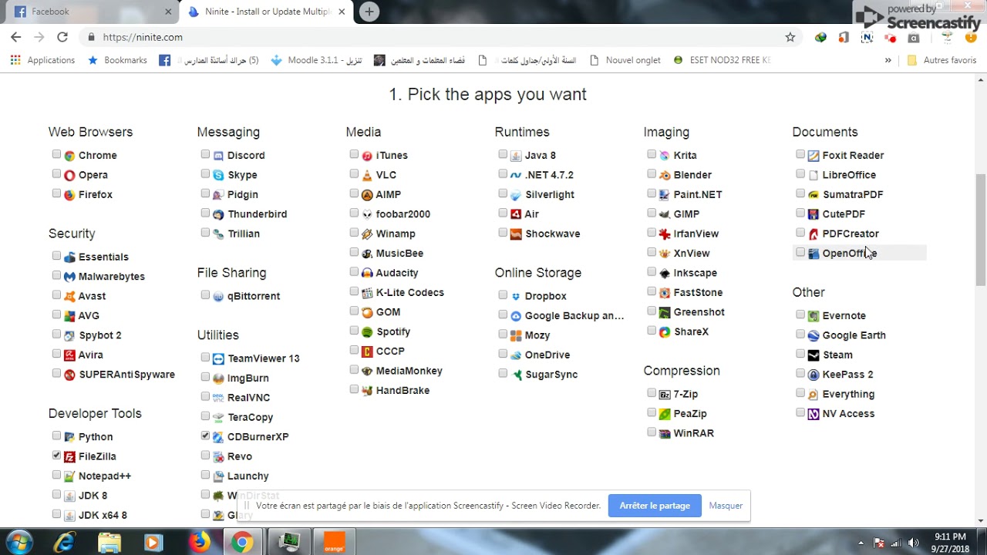Click the Google Backup an… label
The image size is (987, 555).
coord(574,315)
